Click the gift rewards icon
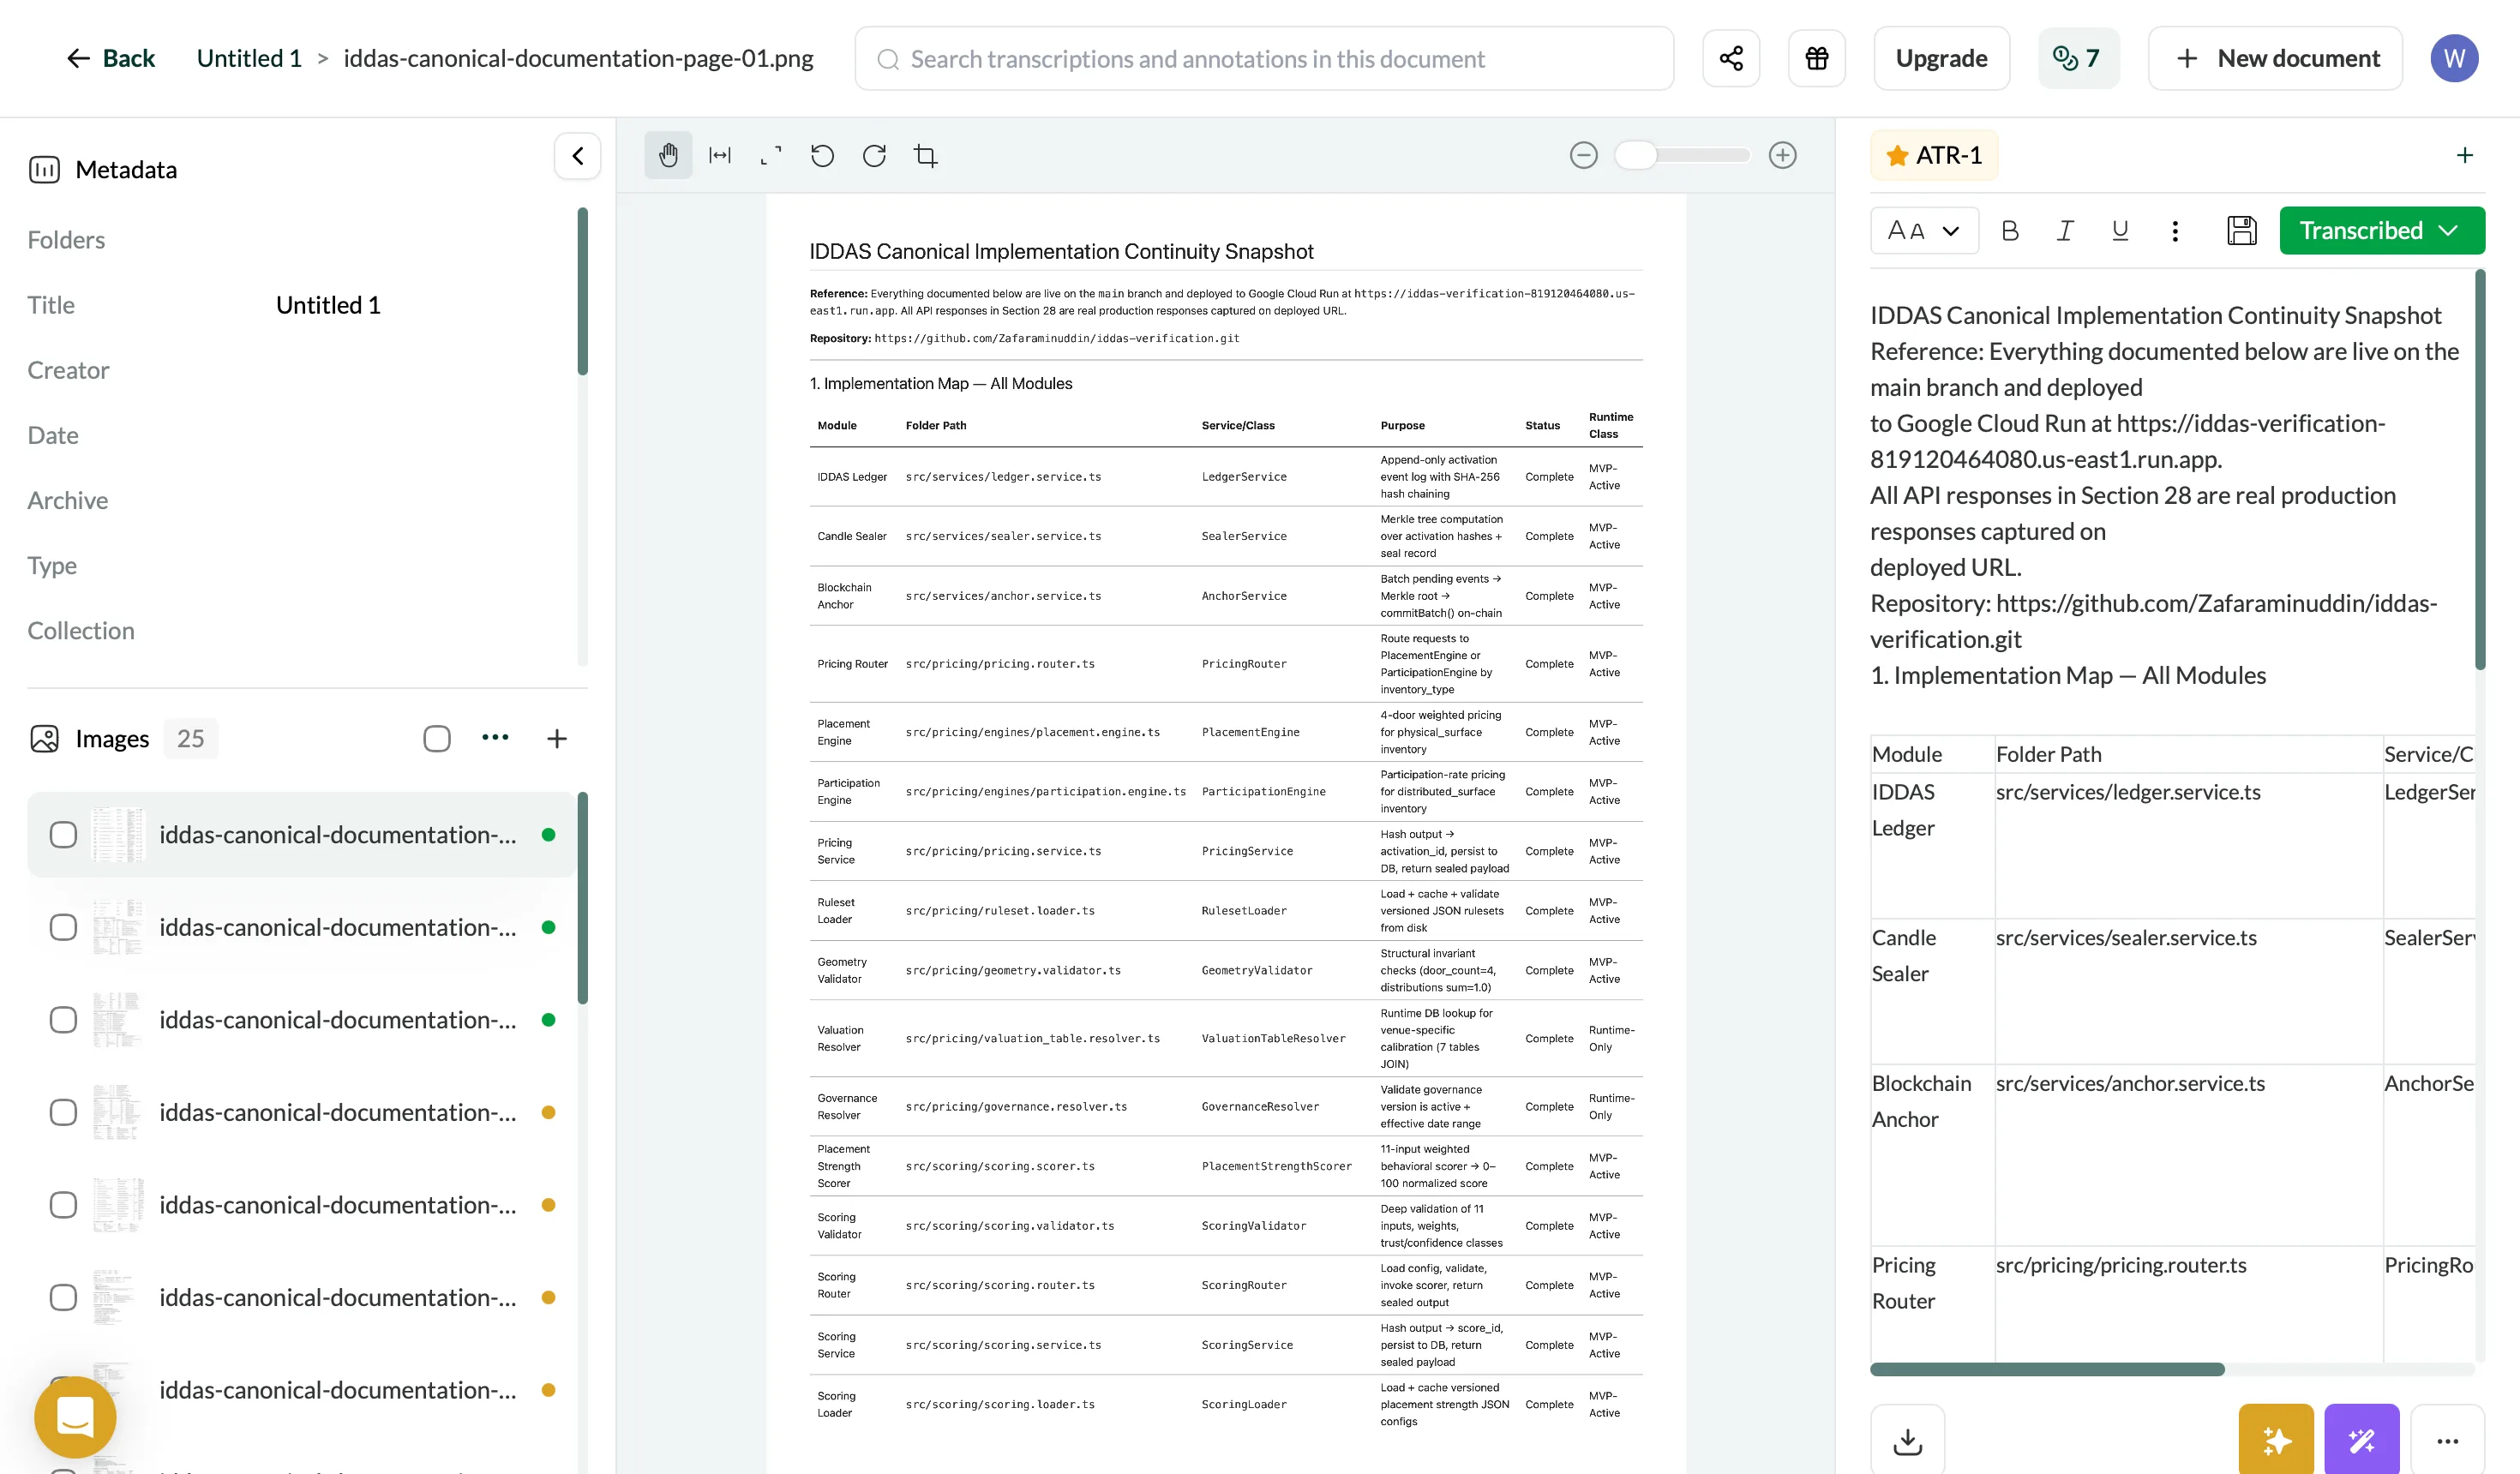2520x1474 pixels. [x=1817, y=58]
